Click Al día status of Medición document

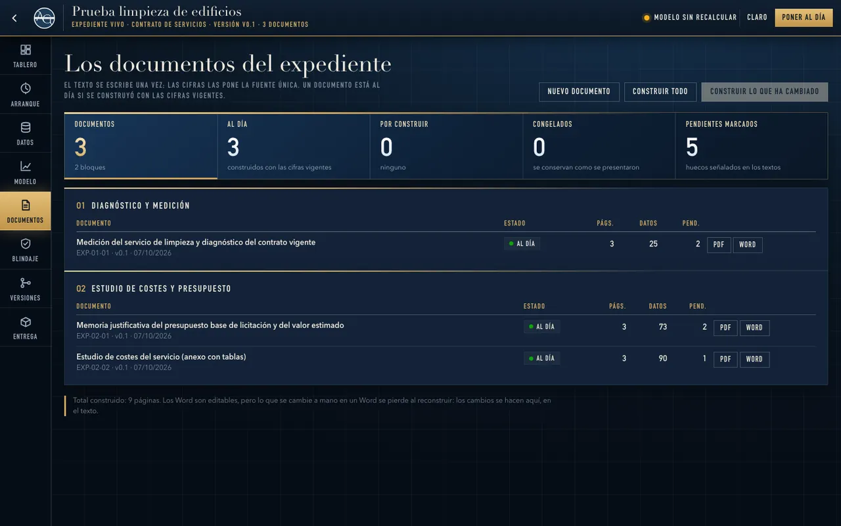522,244
